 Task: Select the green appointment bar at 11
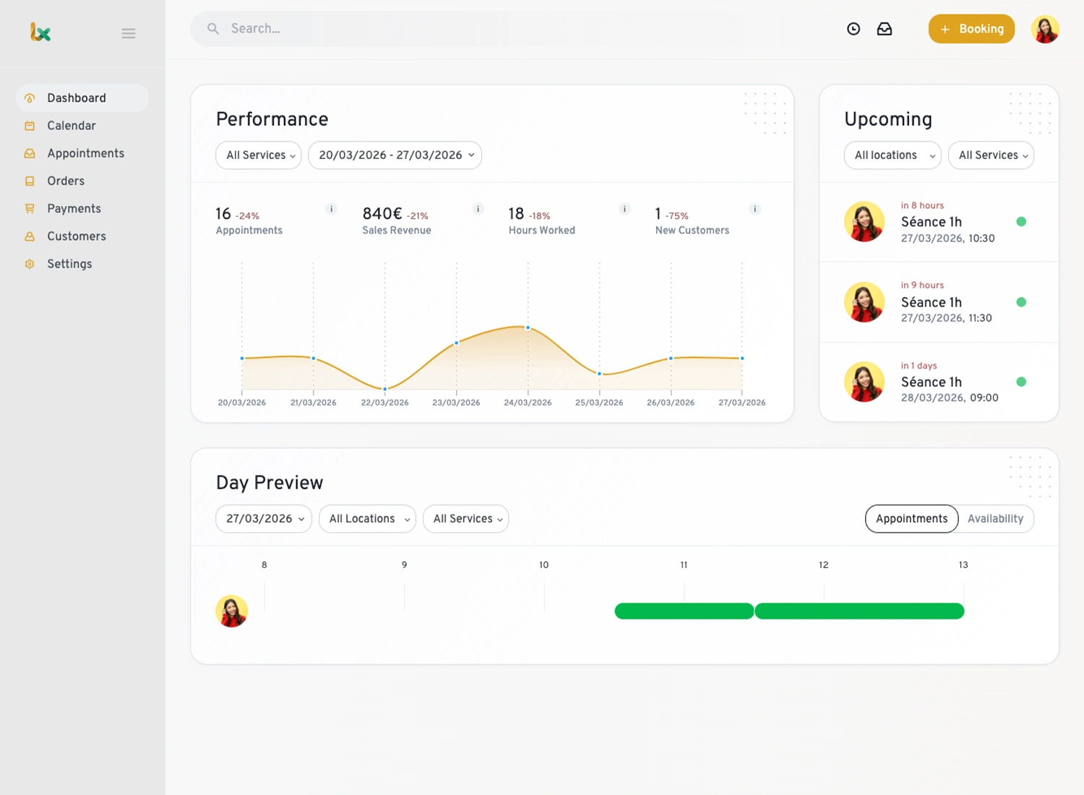tap(683, 611)
